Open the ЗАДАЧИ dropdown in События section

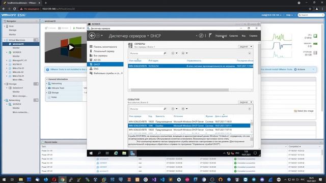(246, 102)
